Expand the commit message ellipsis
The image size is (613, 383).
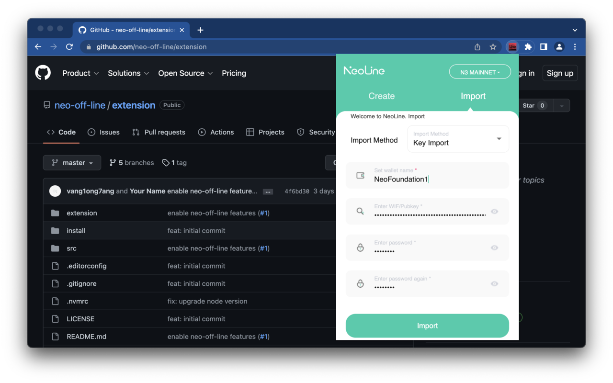click(x=268, y=191)
